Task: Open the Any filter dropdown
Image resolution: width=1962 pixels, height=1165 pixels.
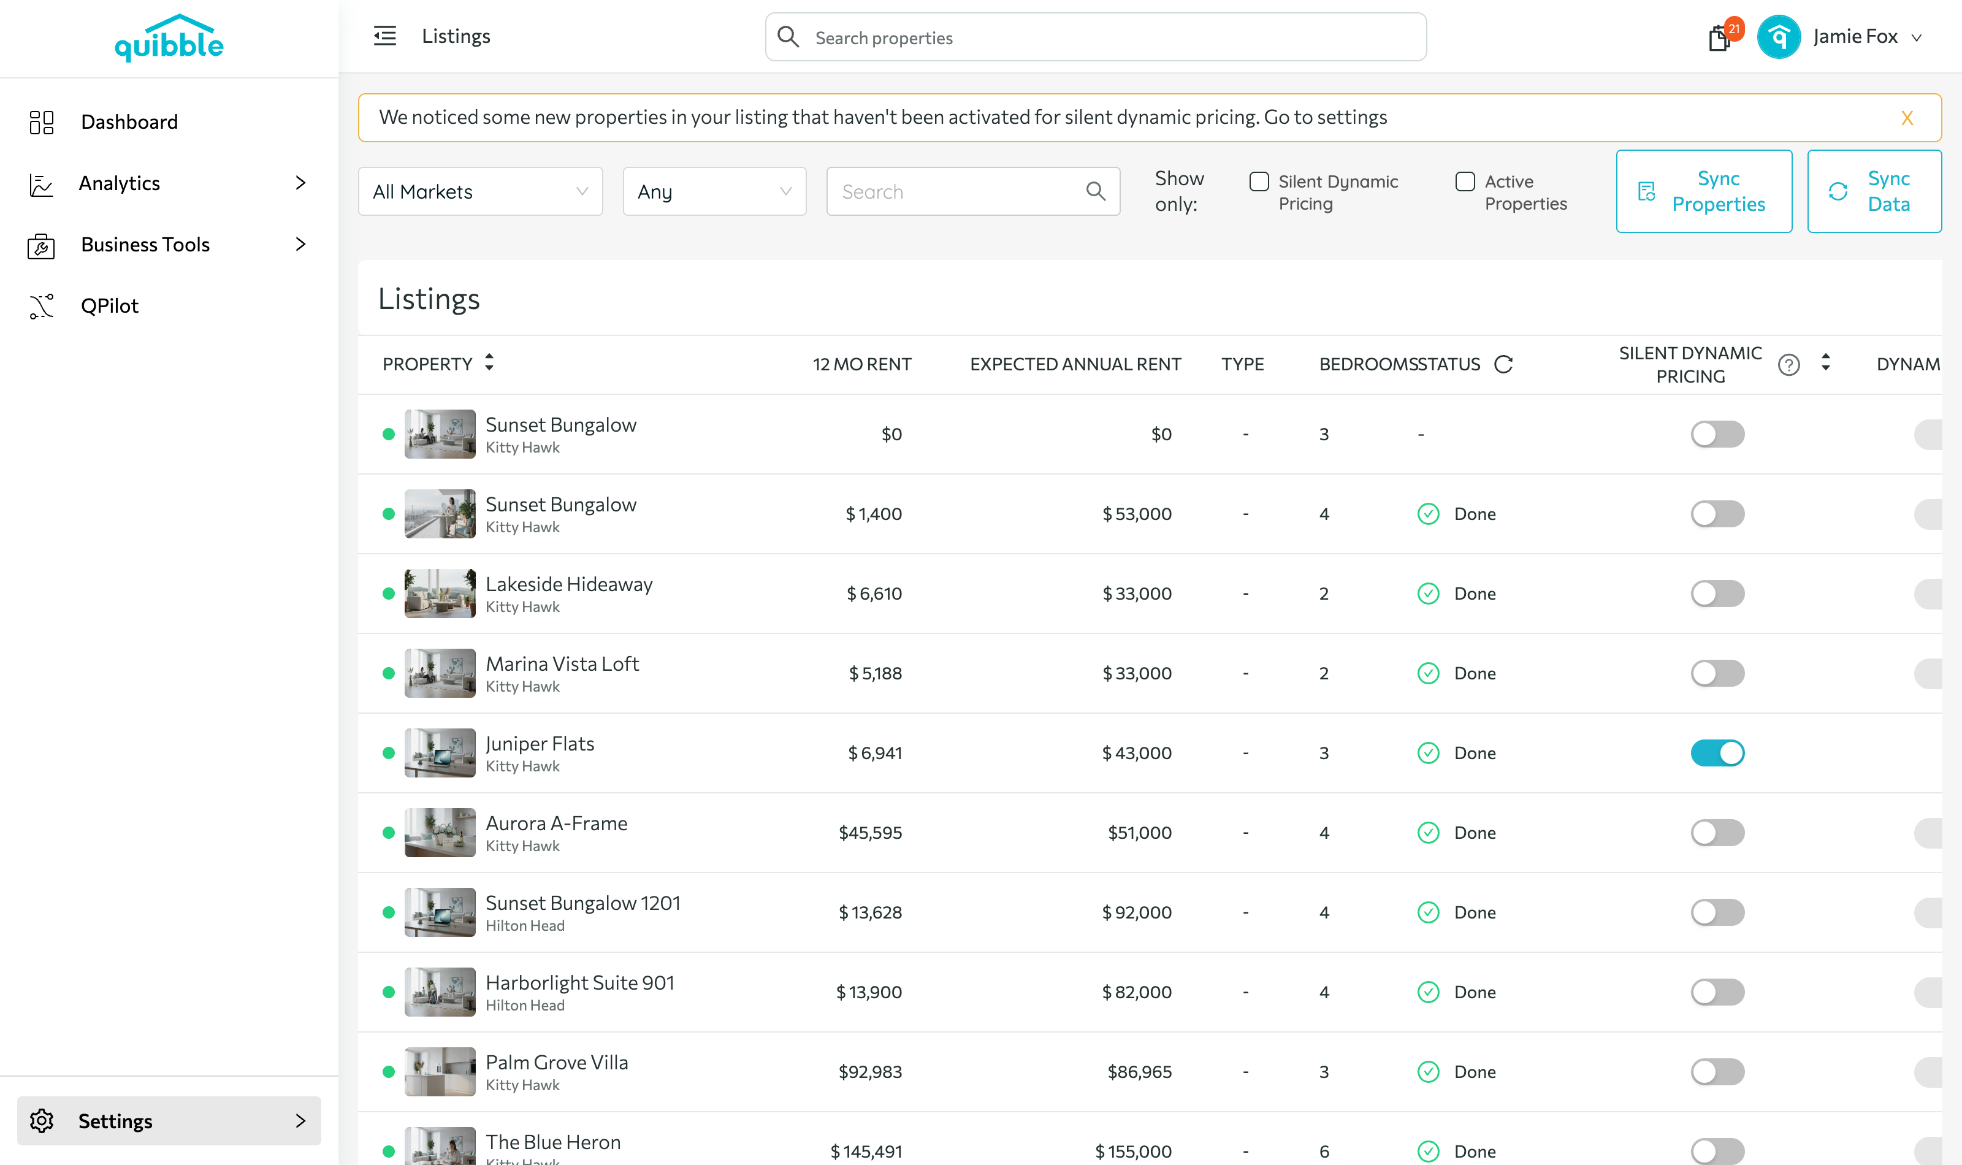Action: [x=714, y=191]
